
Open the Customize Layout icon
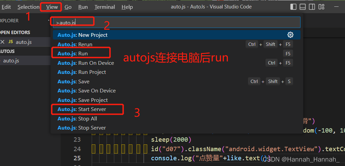(x=321, y=7)
